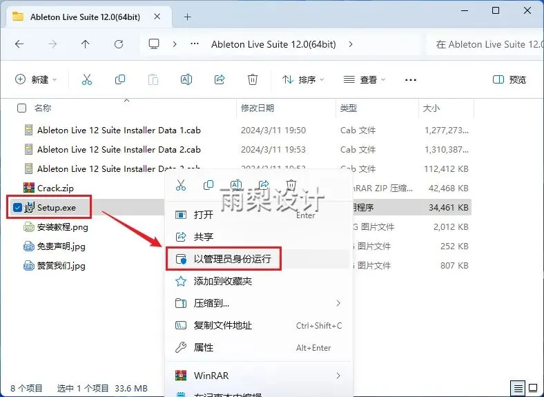Screen dimensions: 544x397
Task: Click the Forward navigation arrow
Action: [x=52, y=44]
